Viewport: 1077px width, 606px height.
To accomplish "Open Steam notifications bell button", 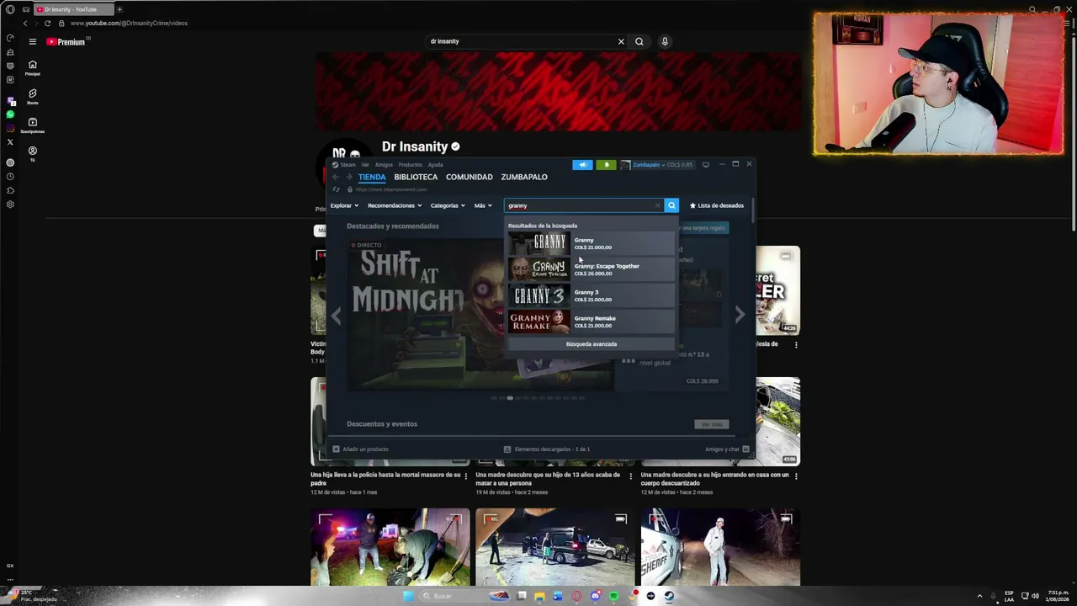I will pos(606,165).
